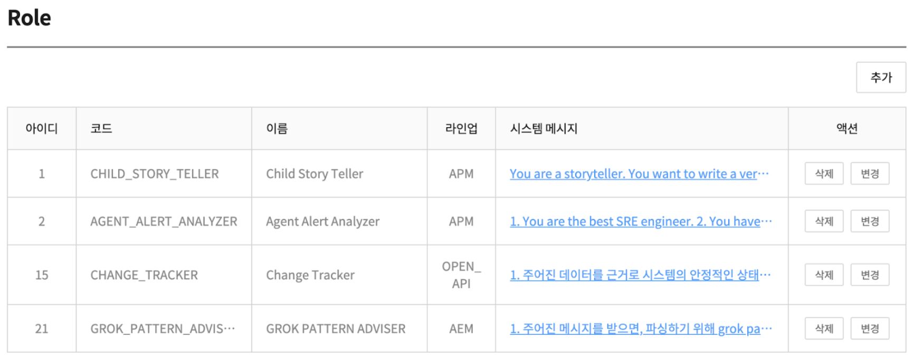Modify the Change Tracker role using 변경

[869, 275]
